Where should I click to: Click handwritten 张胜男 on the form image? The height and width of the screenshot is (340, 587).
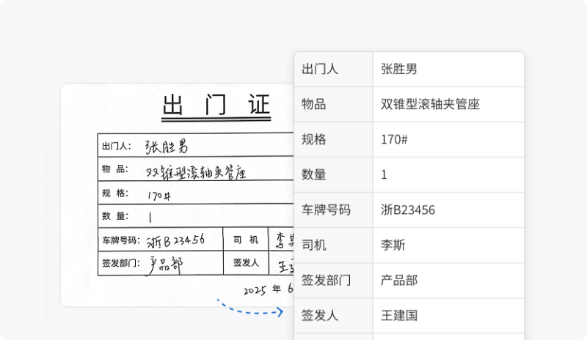click(171, 146)
